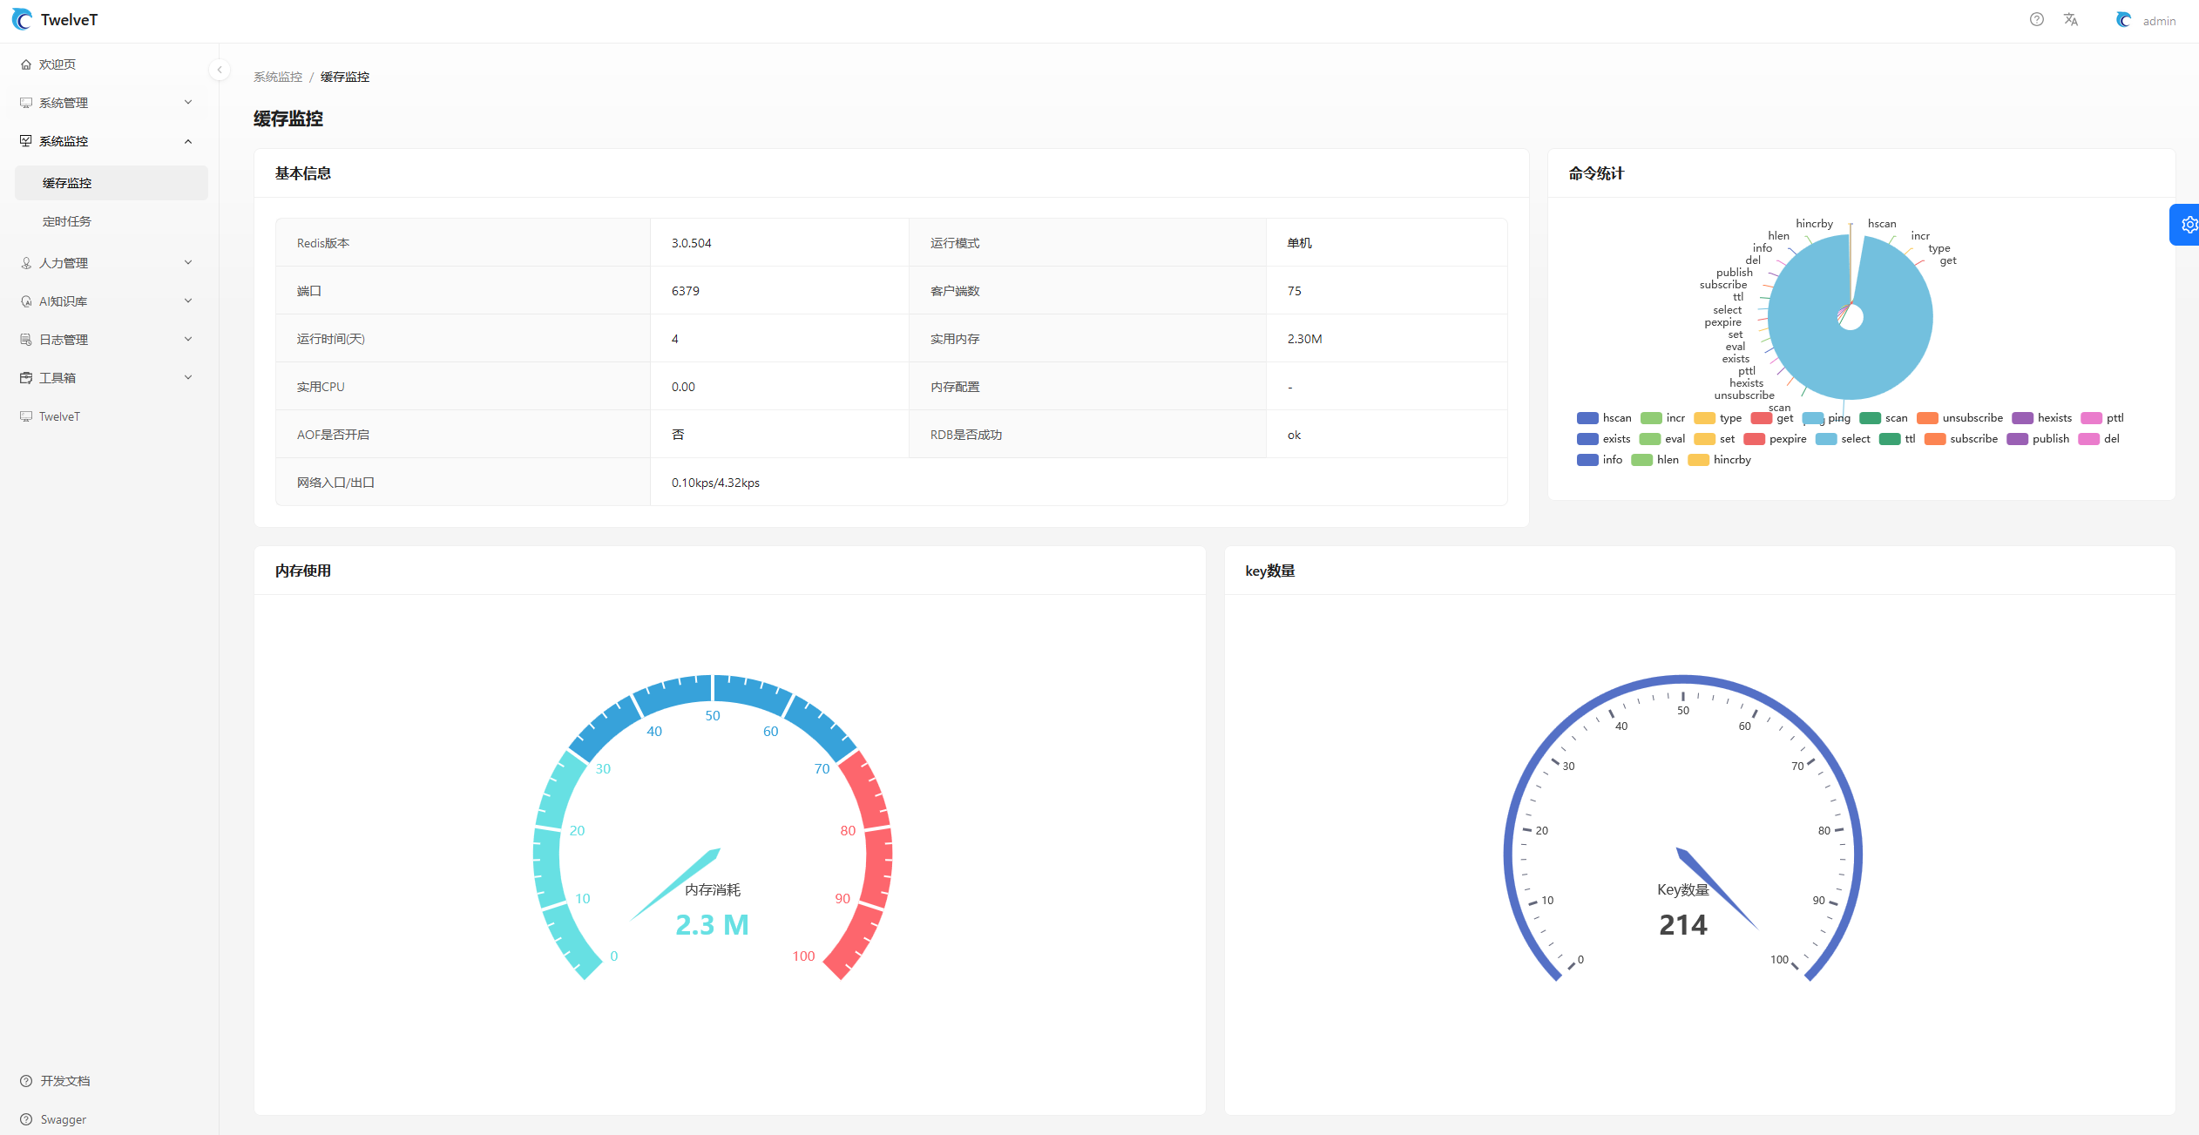
Task: Expand the 系统管理 chevron
Action: (188, 103)
